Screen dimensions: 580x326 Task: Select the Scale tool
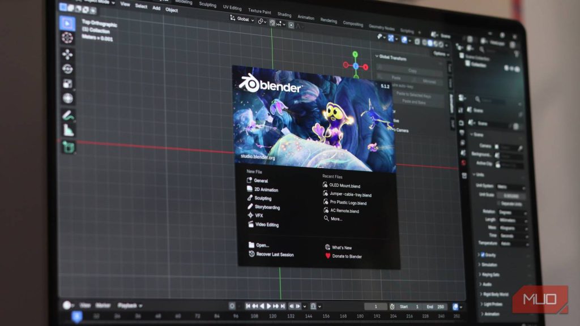68,84
